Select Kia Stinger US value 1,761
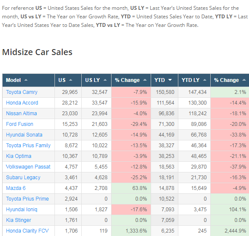Viewport: 249px width, 236px height. 71,220
